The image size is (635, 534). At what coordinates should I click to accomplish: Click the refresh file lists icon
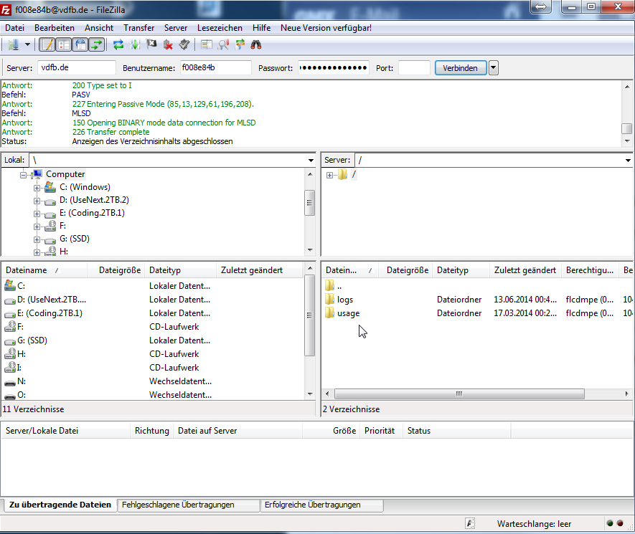coord(118,44)
